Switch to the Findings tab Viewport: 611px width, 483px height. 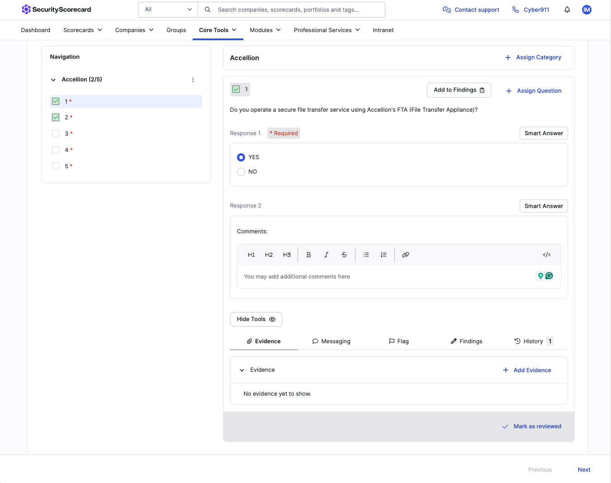pyautogui.click(x=466, y=341)
